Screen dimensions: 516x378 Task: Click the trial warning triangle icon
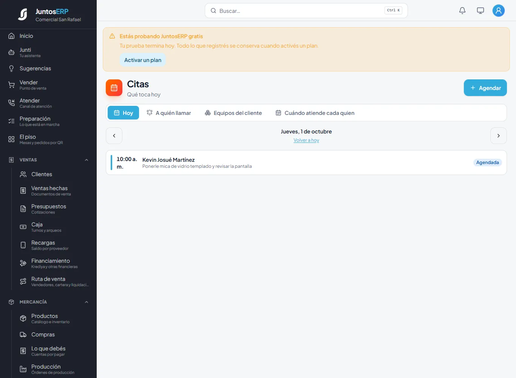tap(112, 36)
